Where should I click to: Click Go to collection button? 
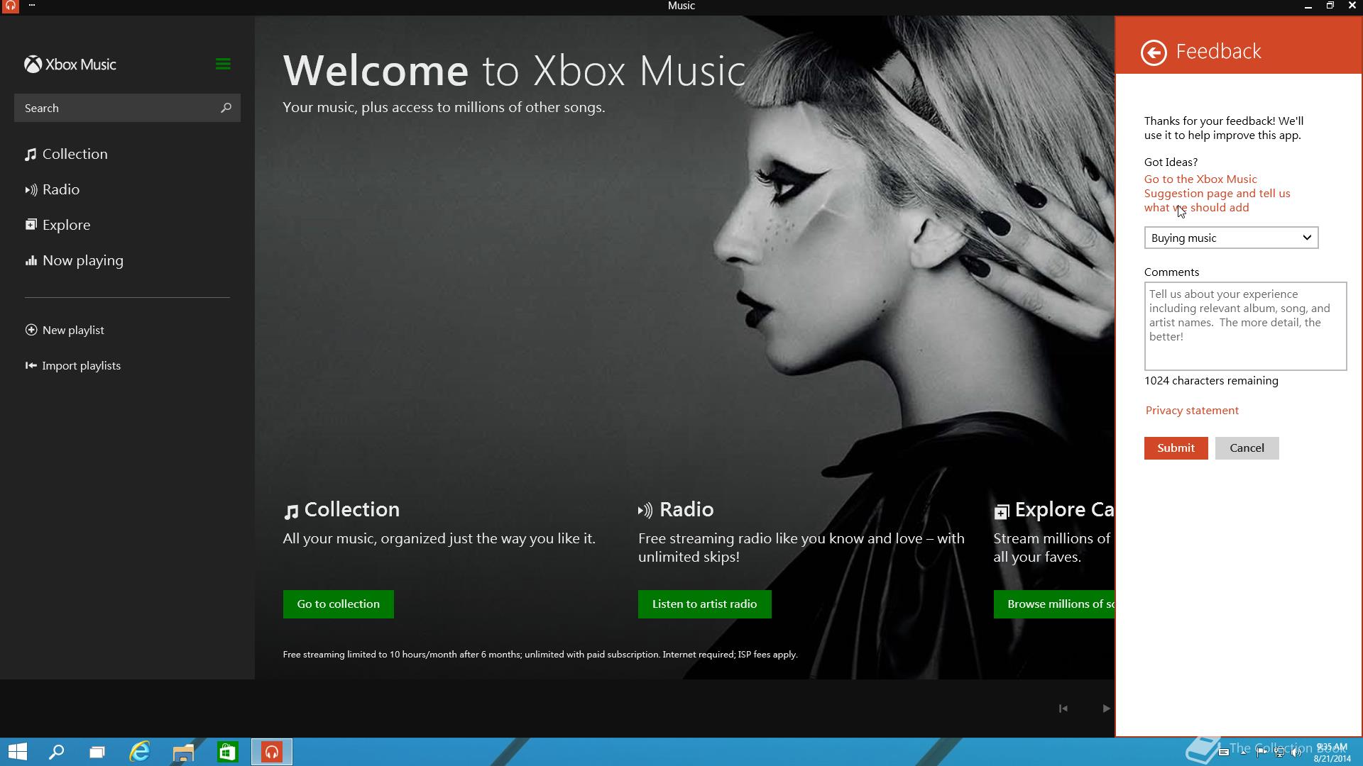(338, 604)
